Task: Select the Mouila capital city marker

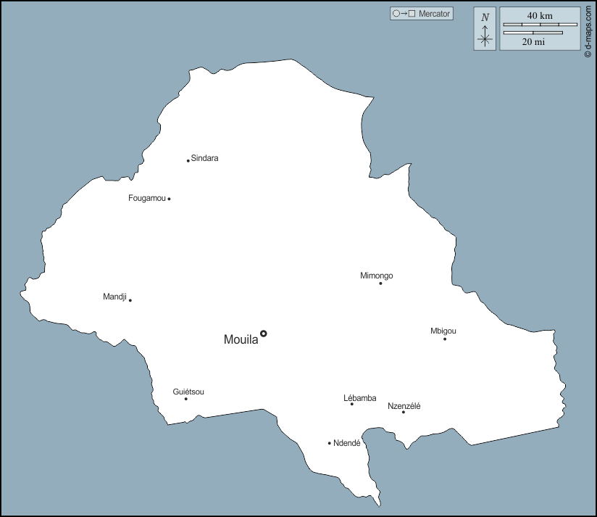Action: [x=262, y=333]
